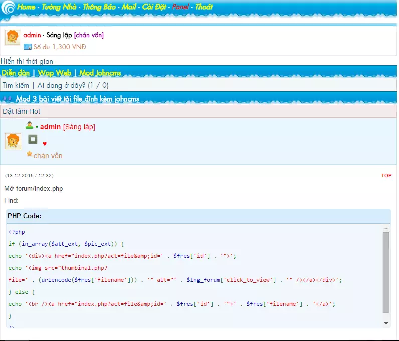Click the [chán vồn] status text
This screenshot has width=399, height=341.
[89, 35]
